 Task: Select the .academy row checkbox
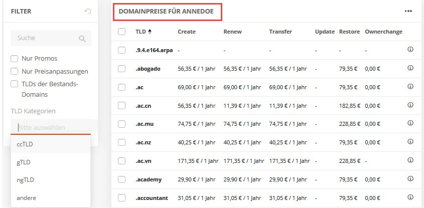122,179
